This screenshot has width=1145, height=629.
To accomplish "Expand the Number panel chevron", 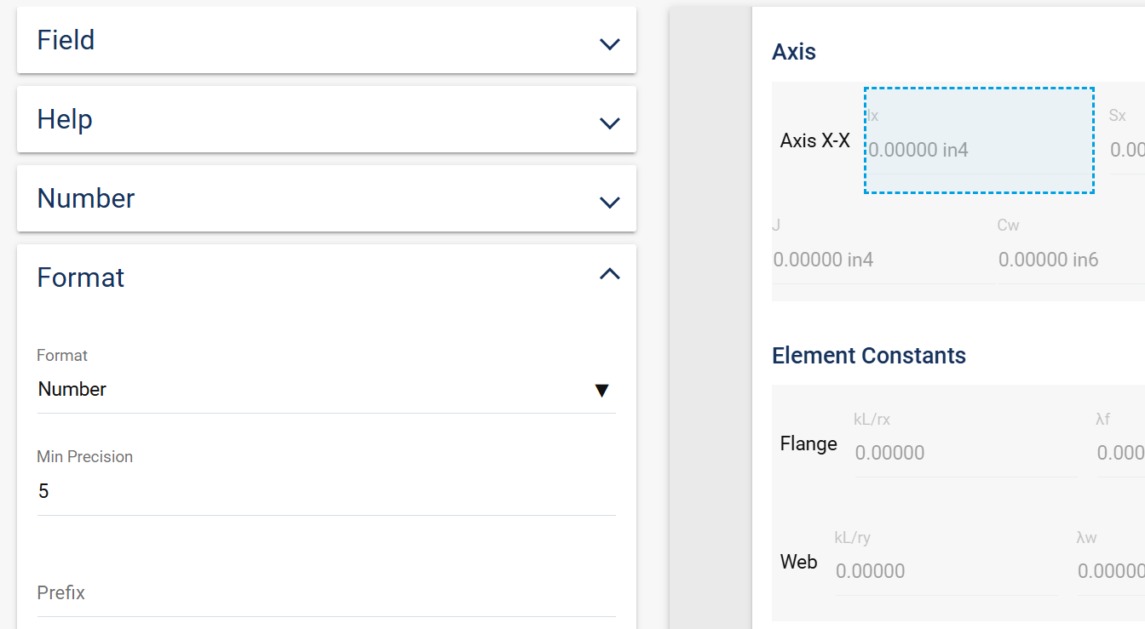I will coord(609,203).
